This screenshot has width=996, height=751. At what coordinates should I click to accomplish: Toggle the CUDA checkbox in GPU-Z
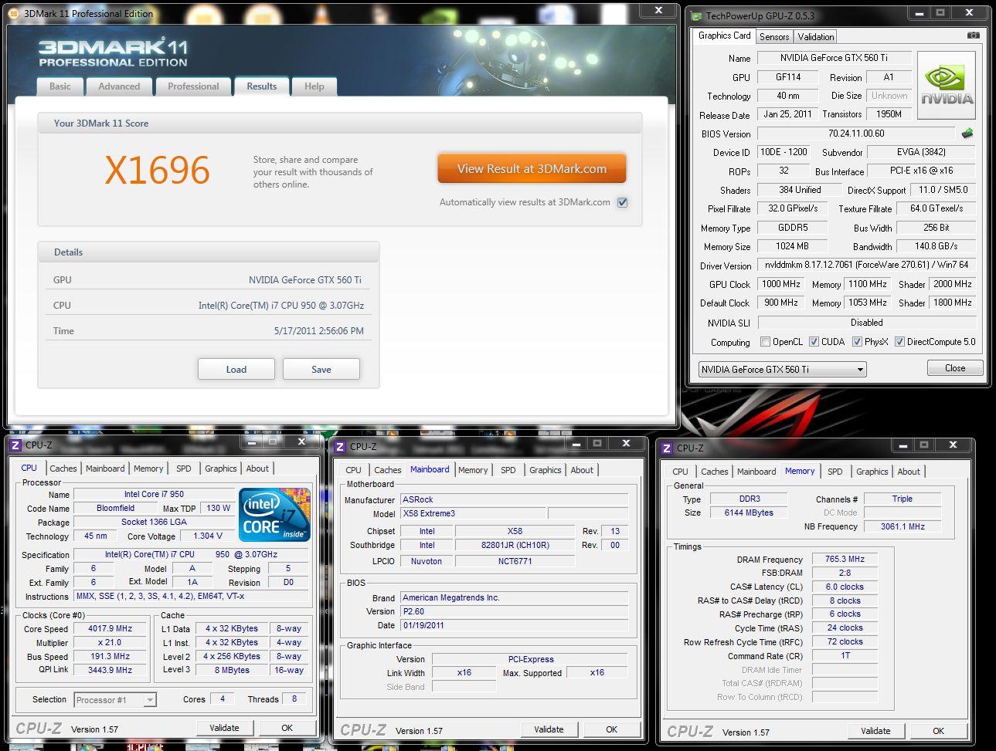click(x=814, y=342)
